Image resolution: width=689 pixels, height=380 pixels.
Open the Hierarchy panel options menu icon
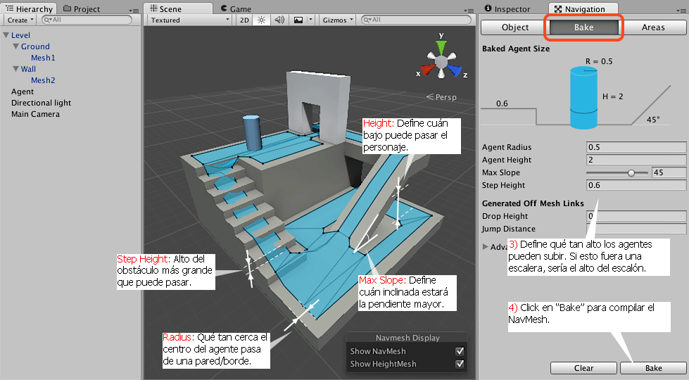click(x=134, y=10)
